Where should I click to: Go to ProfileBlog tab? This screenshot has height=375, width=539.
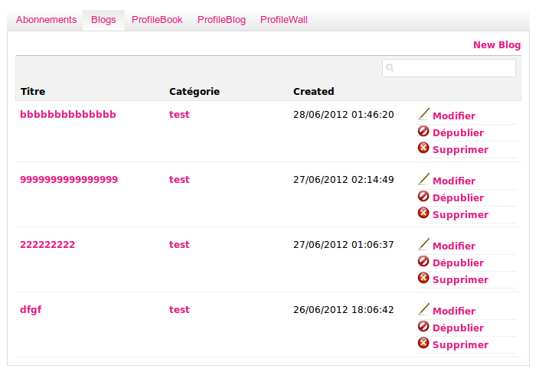tap(221, 20)
